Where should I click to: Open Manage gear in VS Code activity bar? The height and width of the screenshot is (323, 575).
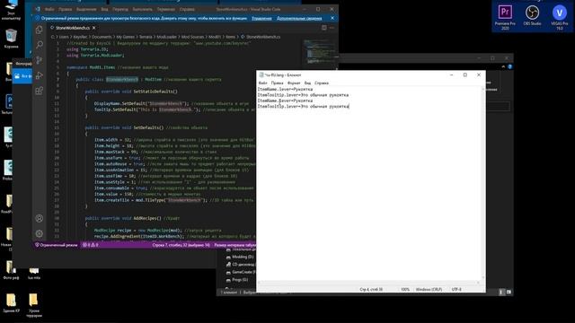point(40,233)
